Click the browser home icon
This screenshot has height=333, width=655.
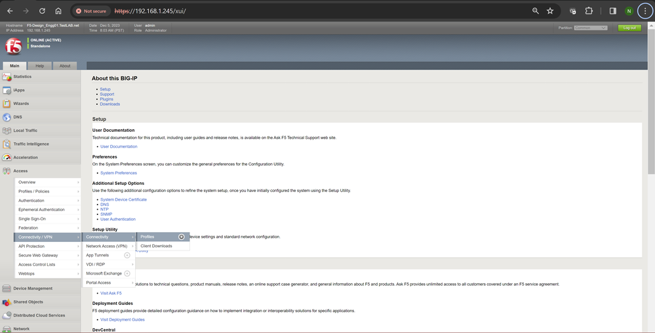[58, 11]
